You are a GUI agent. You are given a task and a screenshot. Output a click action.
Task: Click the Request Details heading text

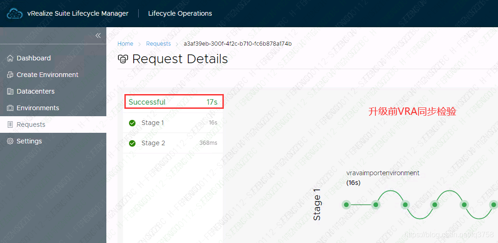click(x=180, y=59)
